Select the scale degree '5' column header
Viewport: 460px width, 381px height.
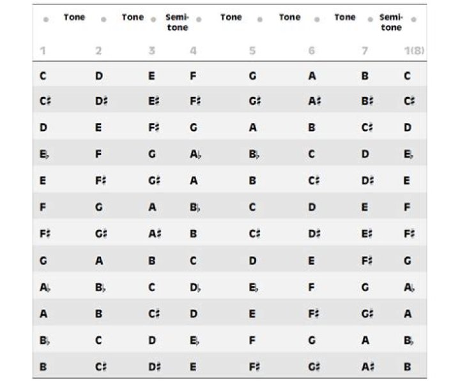point(252,50)
